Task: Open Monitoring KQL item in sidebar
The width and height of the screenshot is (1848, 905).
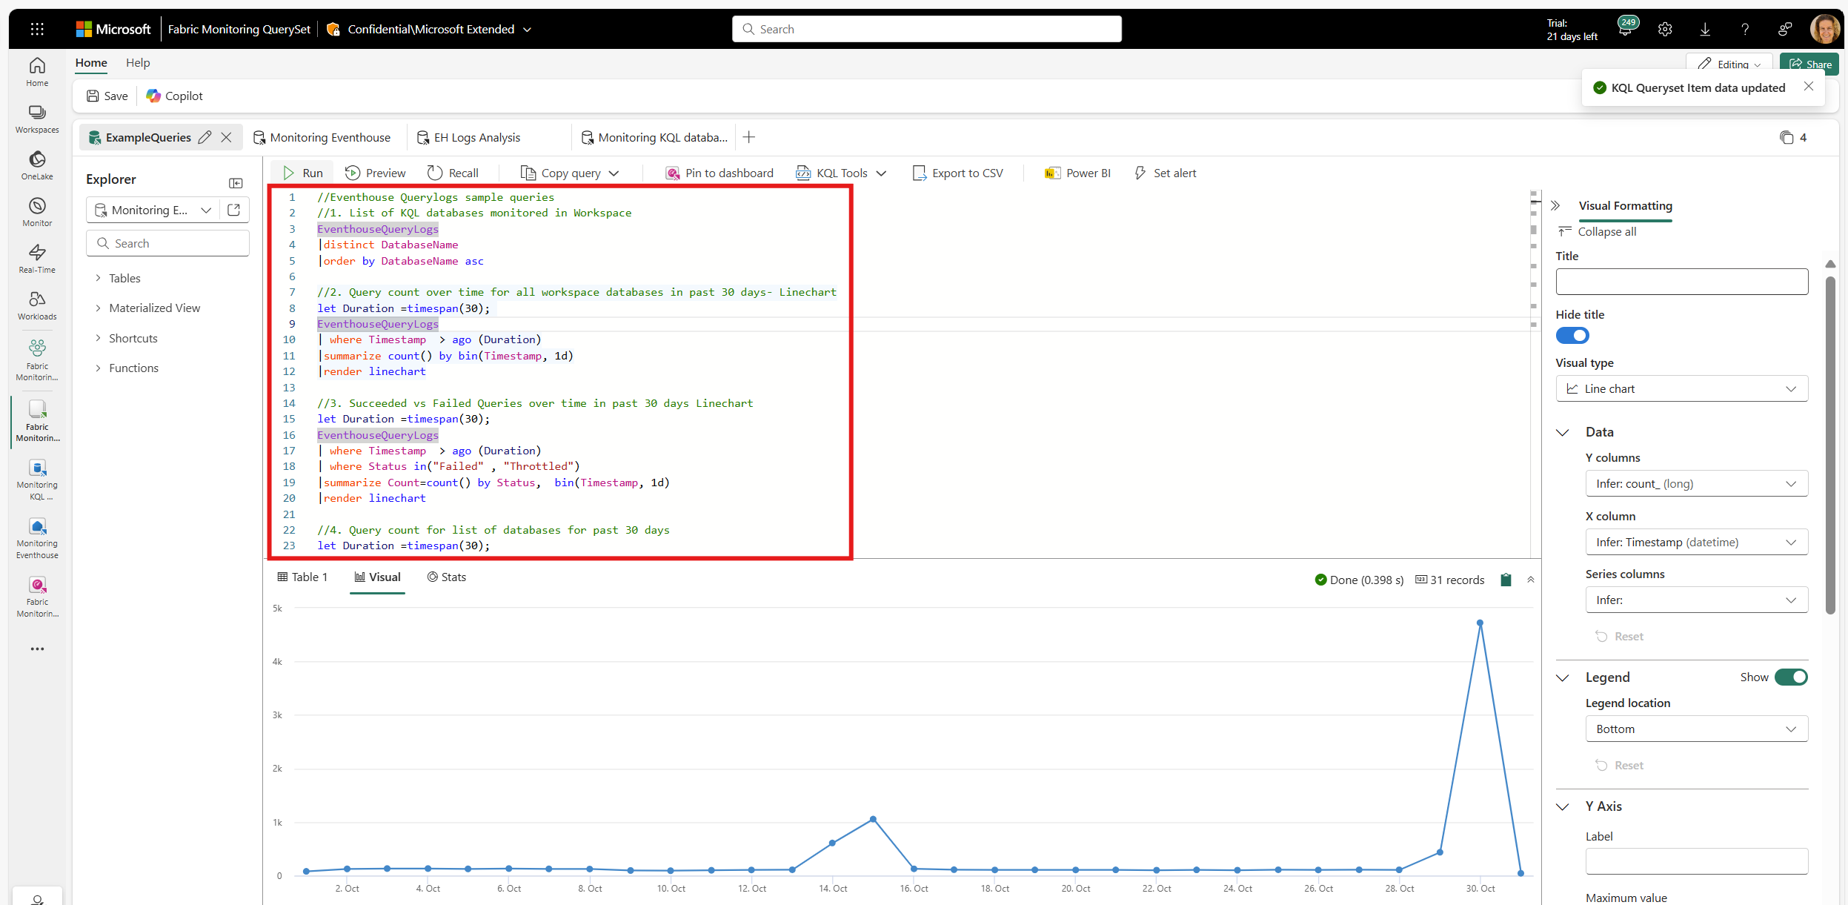Action: pos(37,480)
